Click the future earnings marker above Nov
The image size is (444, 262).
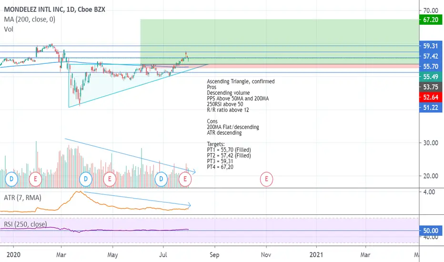point(266,179)
